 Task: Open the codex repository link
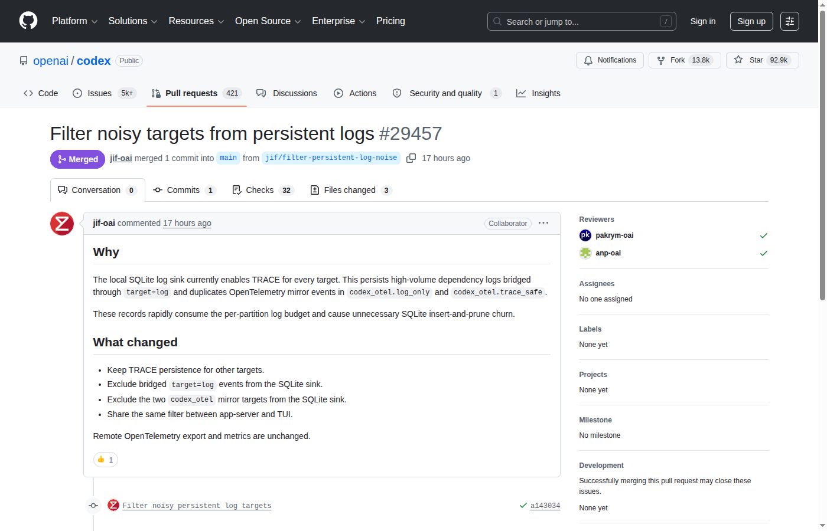pyautogui.click(x=93, y=61)
